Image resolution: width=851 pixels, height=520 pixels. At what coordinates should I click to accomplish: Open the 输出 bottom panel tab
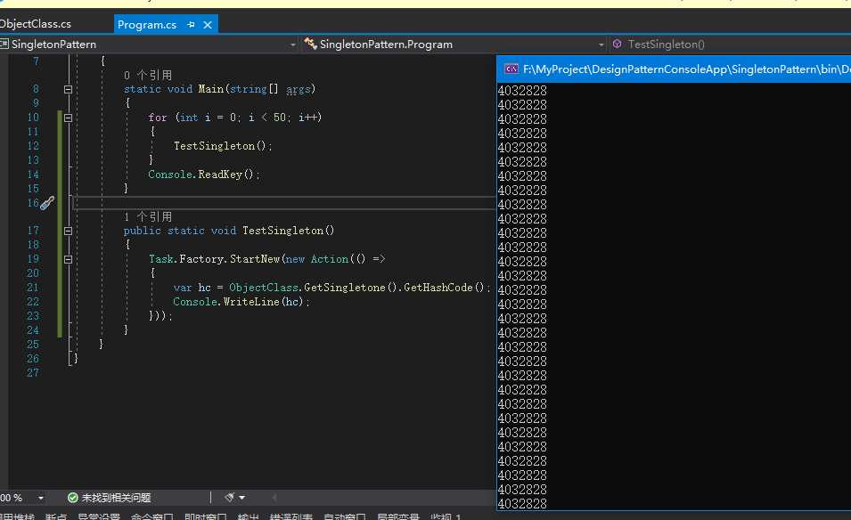[248, 516]
